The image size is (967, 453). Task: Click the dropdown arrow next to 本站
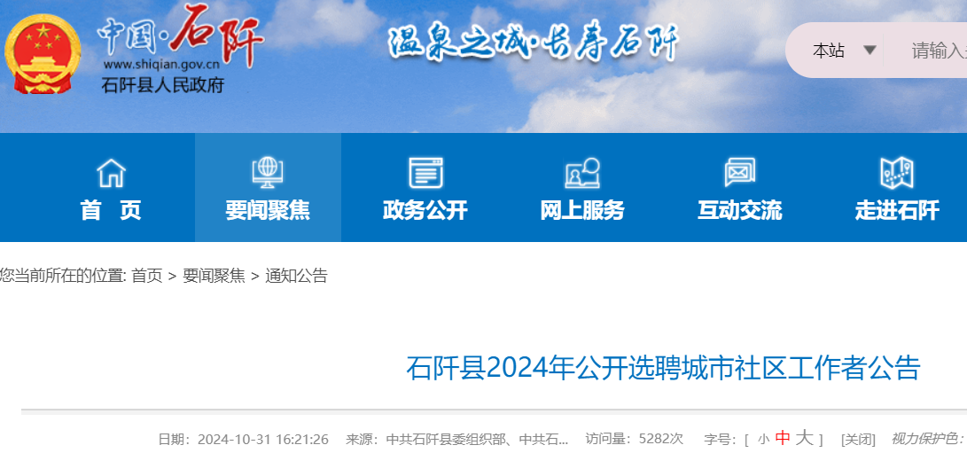870,51
